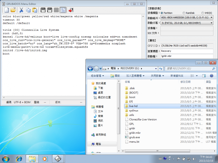Screen dimensions: 218x163
Task: Open the address bar history dropdown arrow
Action: pyautogui.click(x=156, y=69)
